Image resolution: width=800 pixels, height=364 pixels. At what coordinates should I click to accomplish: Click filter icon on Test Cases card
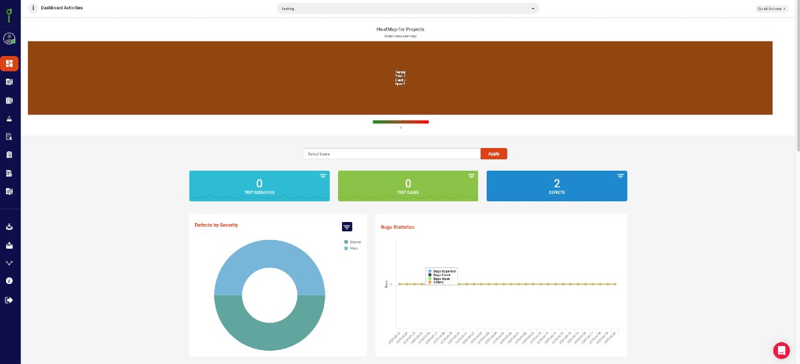(x=471, y=176)
